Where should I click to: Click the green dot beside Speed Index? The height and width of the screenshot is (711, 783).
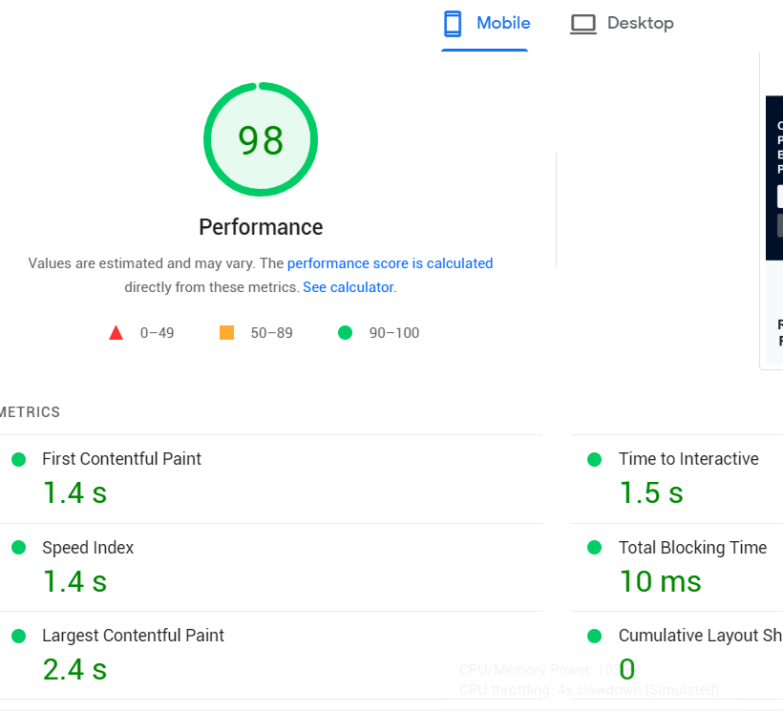[16, 548]
